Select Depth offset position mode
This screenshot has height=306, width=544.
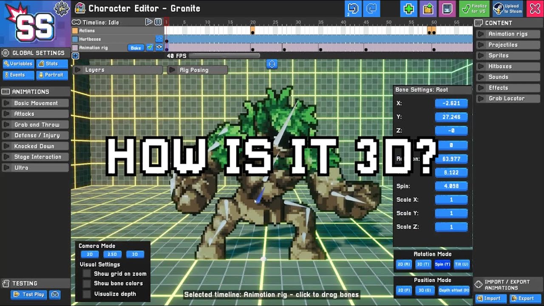(454, 290)
